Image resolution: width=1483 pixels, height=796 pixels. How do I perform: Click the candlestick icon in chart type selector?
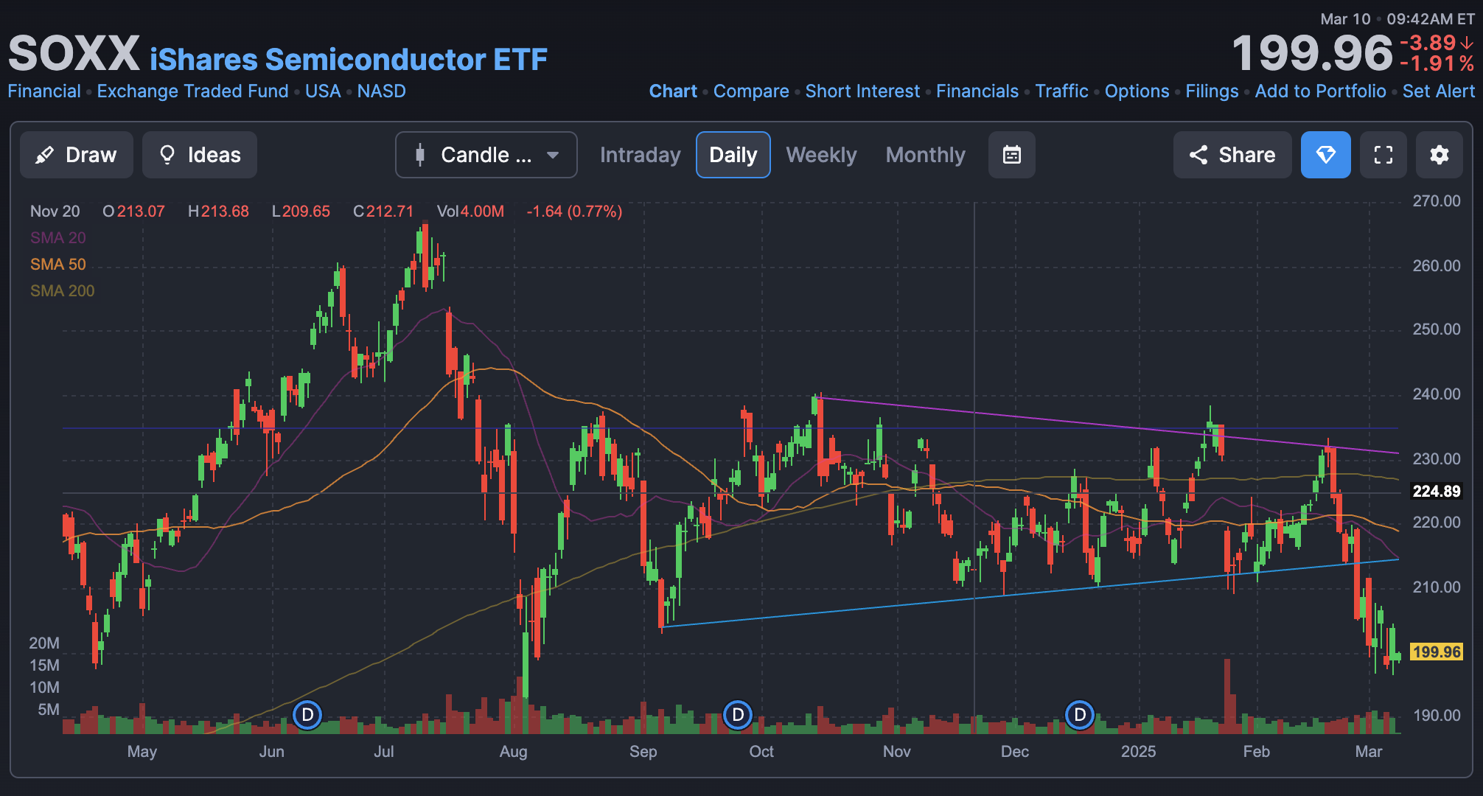(420, 155)
